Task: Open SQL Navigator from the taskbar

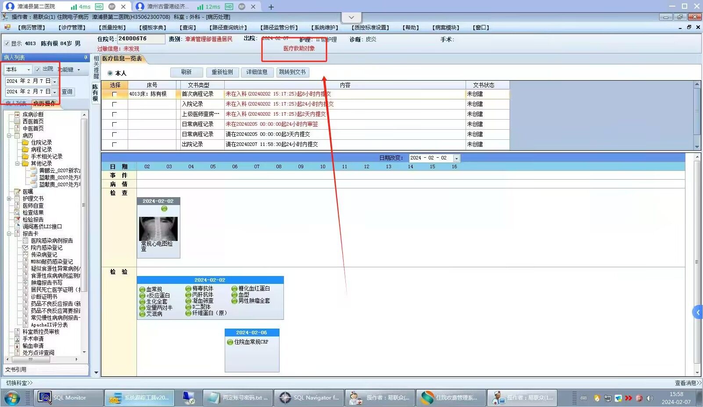Action: [309, 398]
